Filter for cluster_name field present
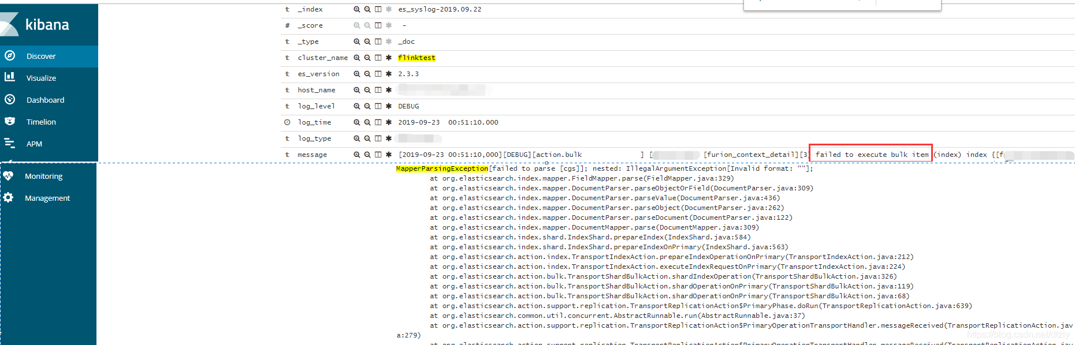This screenshot has width=1075, height=345. click(389, 58)
